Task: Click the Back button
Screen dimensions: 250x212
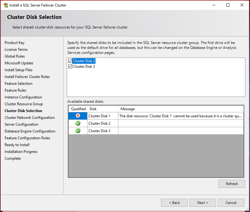Action: 174,203
